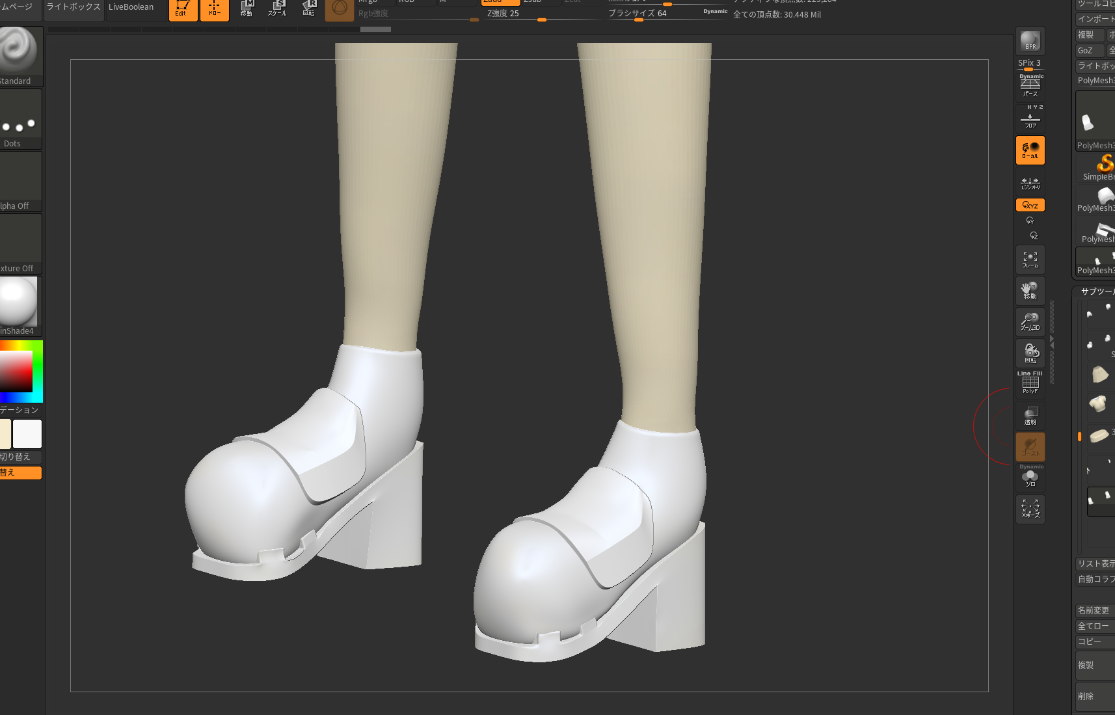Toggle the Floor (フロア) grid icon
The height and width of the screenshot is (715, 1115).
point(1030,119)
